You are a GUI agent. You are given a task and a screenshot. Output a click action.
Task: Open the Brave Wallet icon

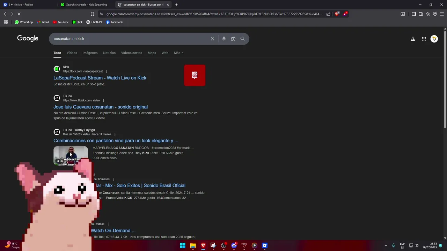coord(421,14)
